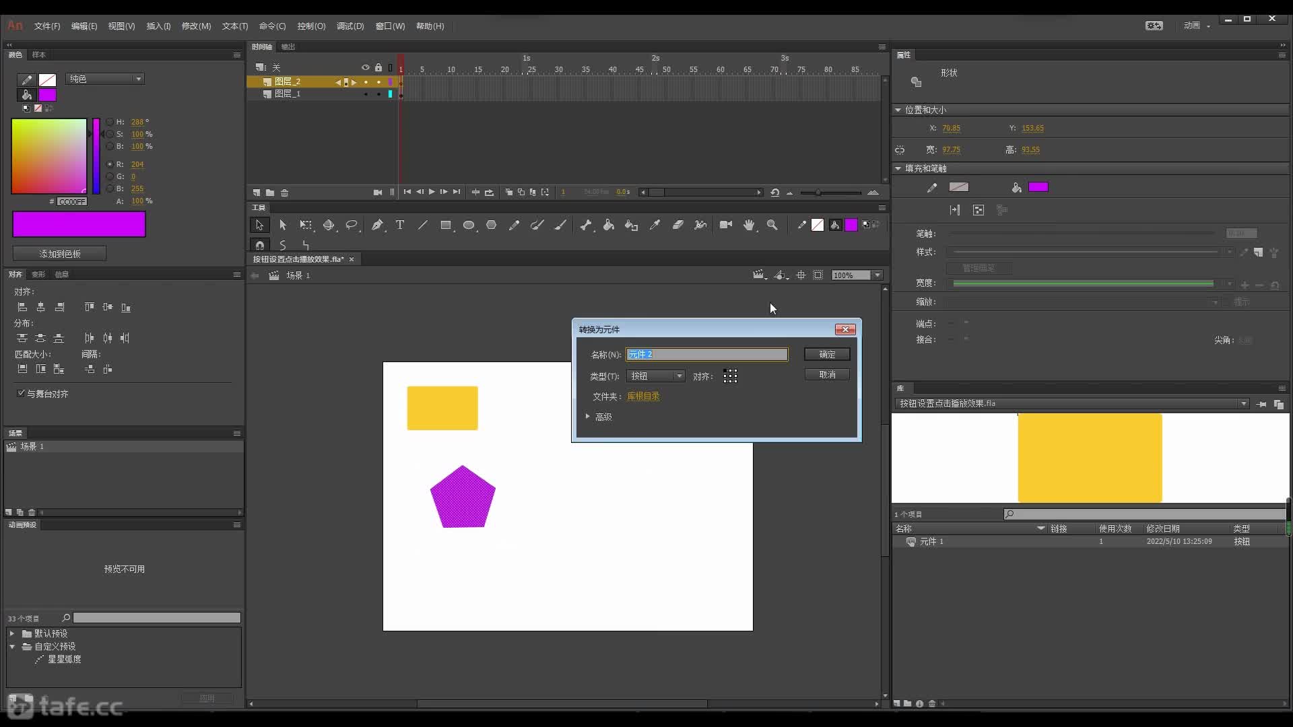Select the R red radio button
Image resolution: width=1293 pixels, height=727 pixels.
(110, 164)
